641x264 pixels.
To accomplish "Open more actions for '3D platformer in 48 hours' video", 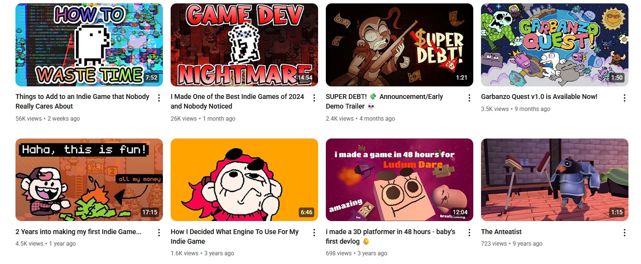I will [469, 233].
